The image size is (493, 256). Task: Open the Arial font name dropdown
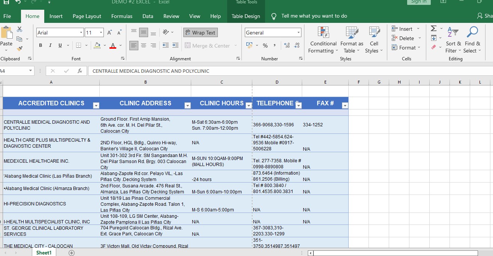pos(81,33)
